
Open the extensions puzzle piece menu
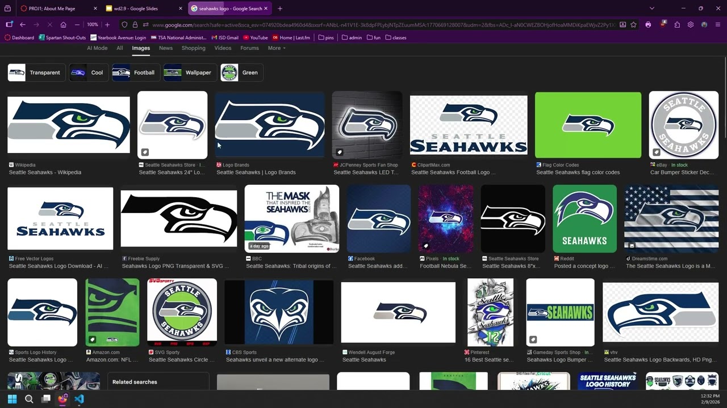coord(677,25)
